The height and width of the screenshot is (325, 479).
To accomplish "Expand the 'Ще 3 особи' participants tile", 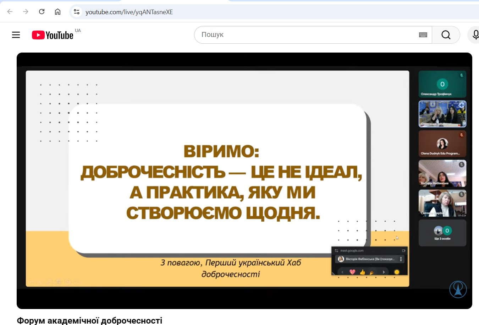I will click(x=442, y=233).
